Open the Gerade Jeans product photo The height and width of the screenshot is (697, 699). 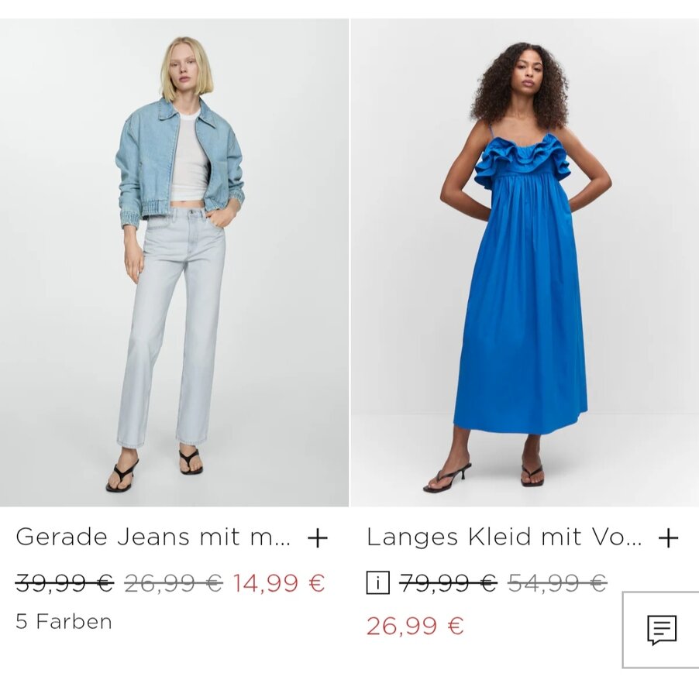click(x=174, y=263)
